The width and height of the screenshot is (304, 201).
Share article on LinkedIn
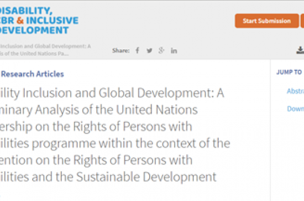(174, 51)
